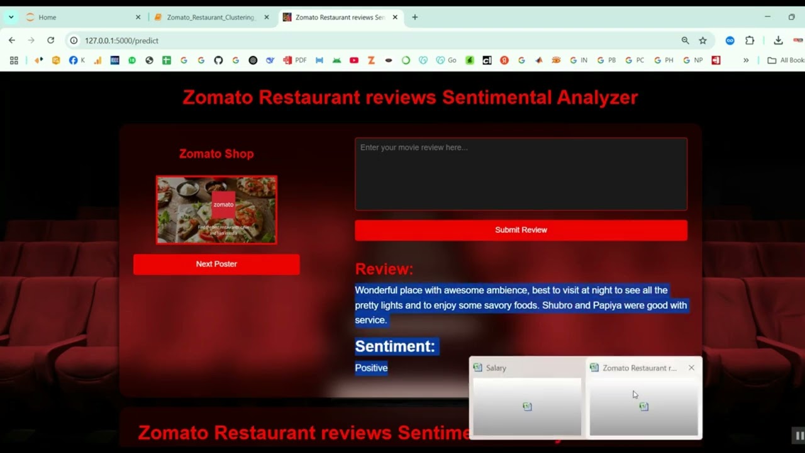Open the Extensions puzzle icon
This screenshot has height=453, width=805.
(x=750, y=40)
